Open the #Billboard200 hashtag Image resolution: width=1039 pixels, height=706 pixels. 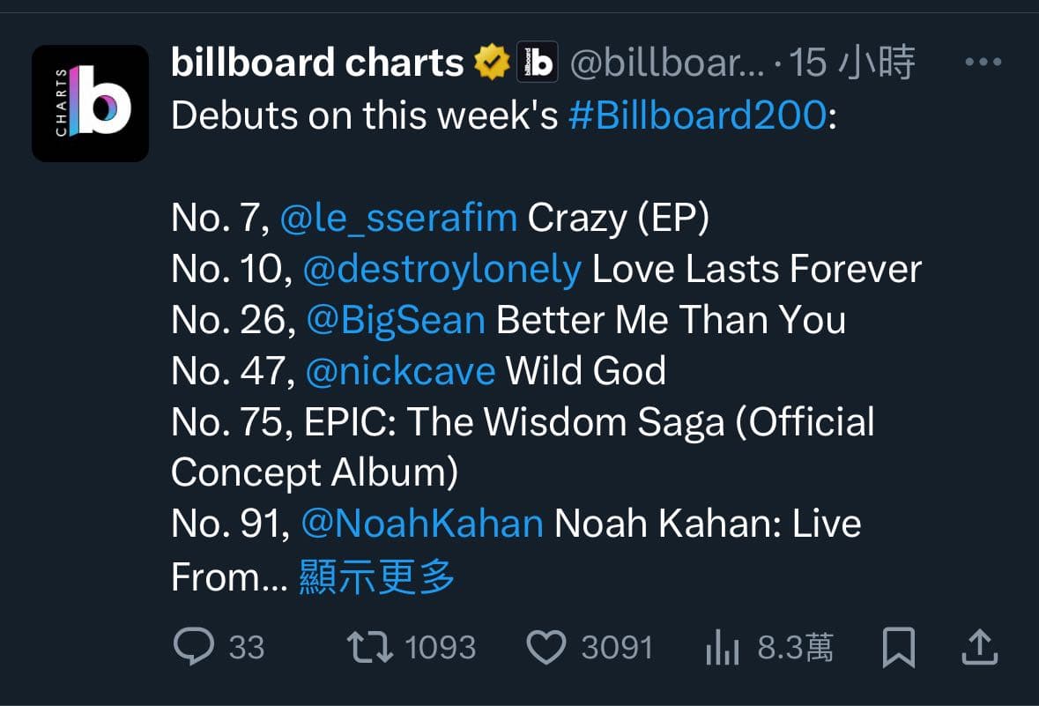click(698, 115)
